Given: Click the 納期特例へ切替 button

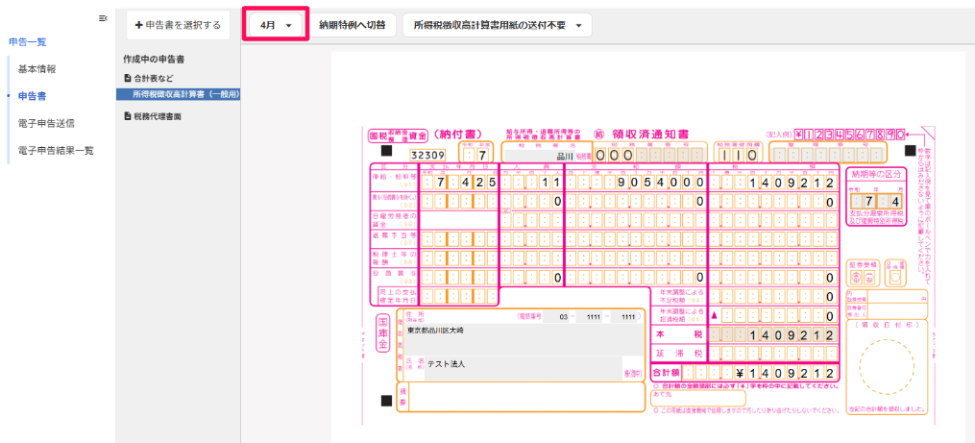Looking at the screenshot, I should point(352,26).
